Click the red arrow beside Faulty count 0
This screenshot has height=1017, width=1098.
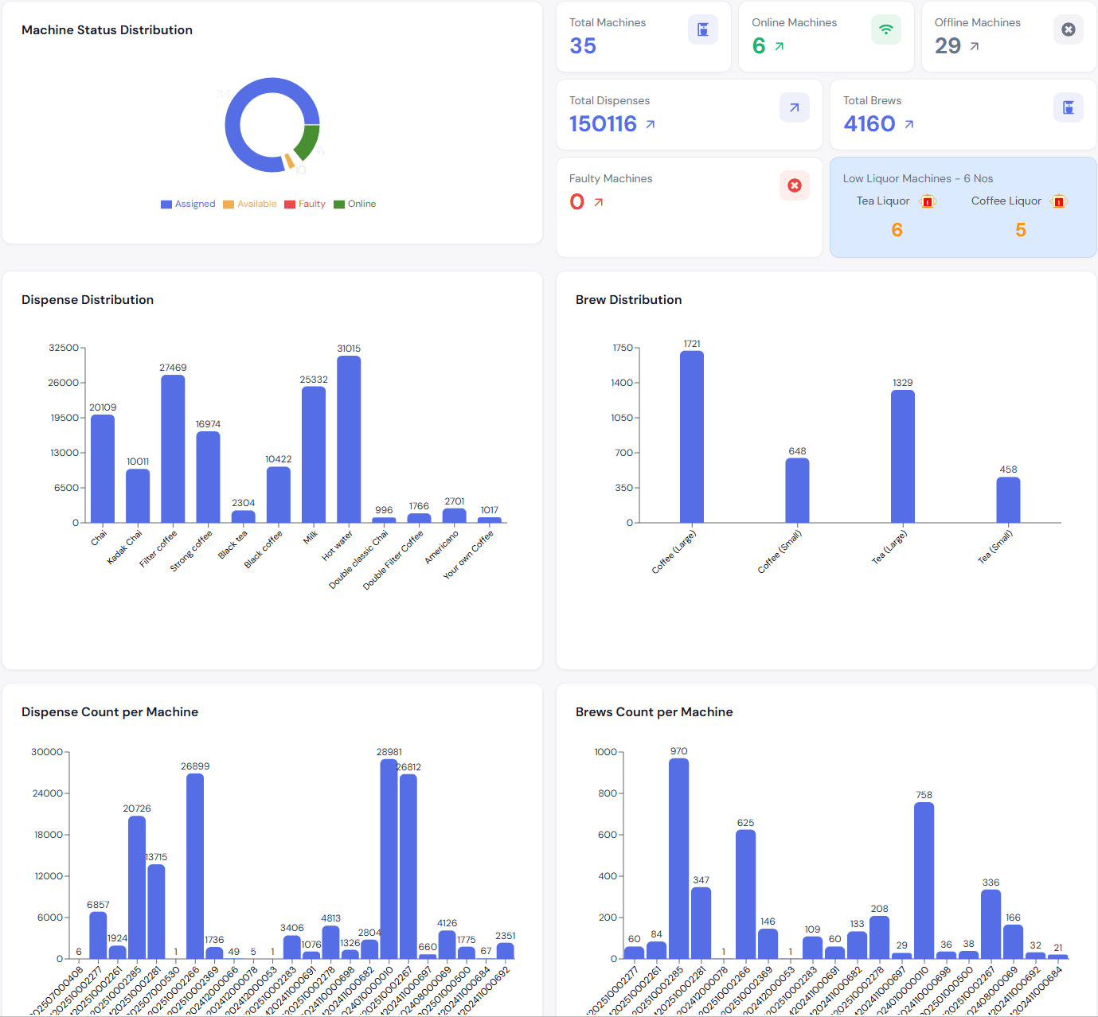[599, 202]
